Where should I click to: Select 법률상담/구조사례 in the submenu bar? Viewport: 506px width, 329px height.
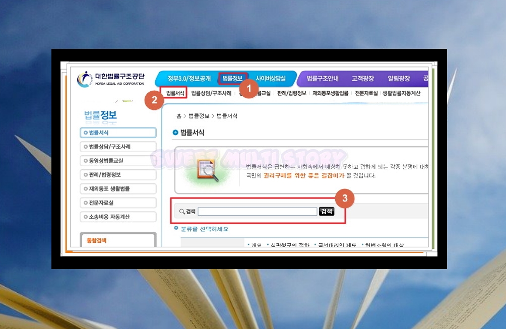coord(211,93)
